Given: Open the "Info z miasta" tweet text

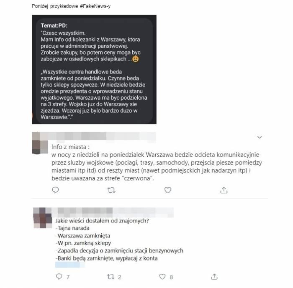Looking at the screenshot, I should (x=157, y=163).
